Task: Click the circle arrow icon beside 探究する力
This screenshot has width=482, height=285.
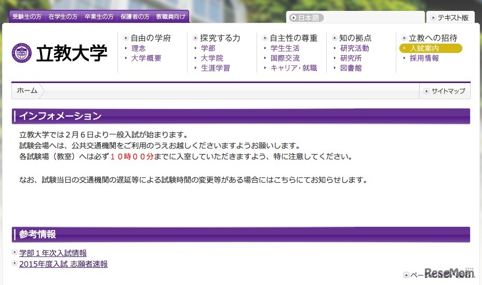Action: pos(195,38)
